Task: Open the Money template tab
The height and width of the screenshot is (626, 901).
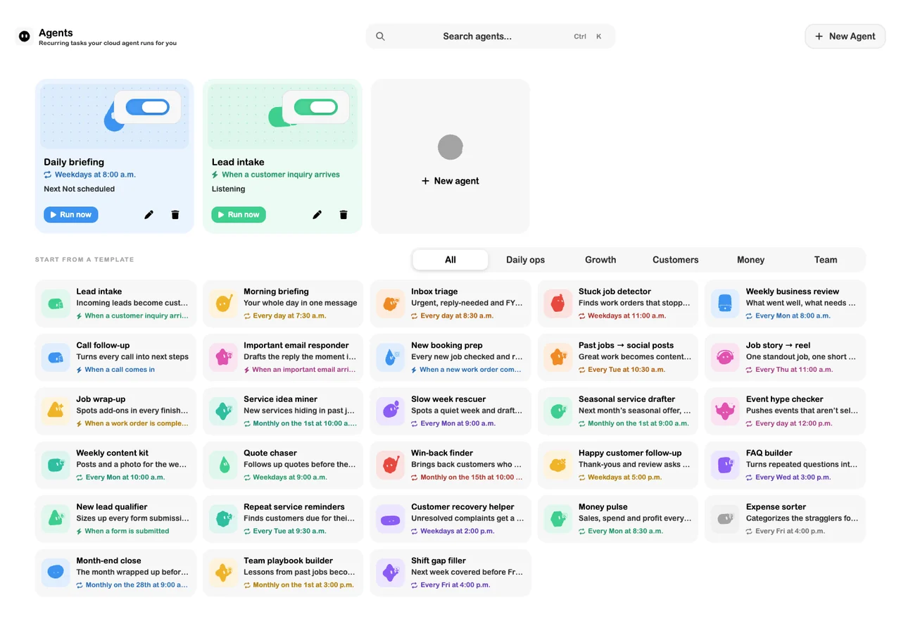Action: pyautogui.click(x=750, y=260)
